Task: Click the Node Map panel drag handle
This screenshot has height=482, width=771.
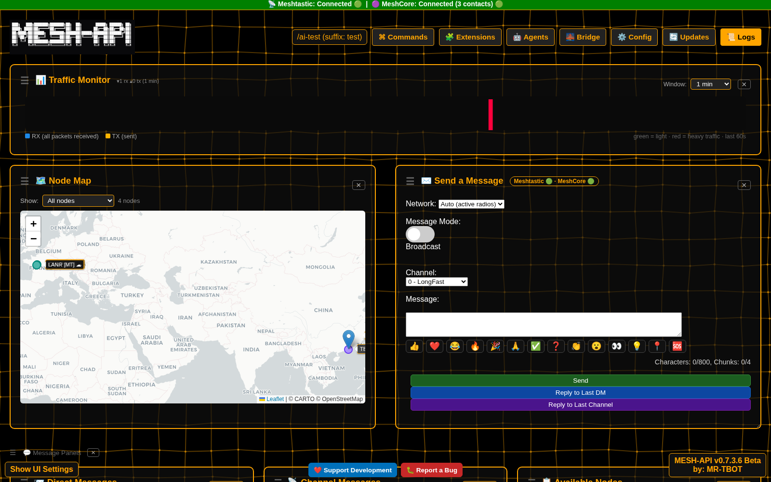Action: (x=25, y=181)
